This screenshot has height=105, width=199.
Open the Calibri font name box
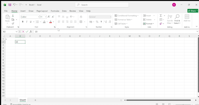(30, 17)
